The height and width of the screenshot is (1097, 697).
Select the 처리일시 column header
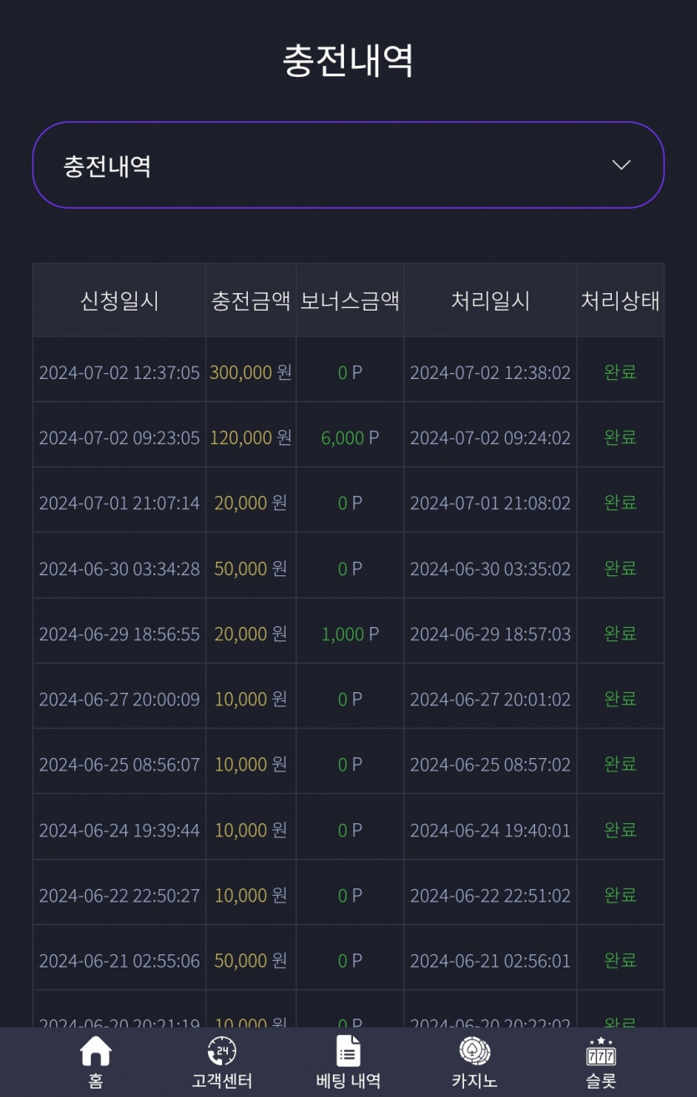(x=491, y=301)
